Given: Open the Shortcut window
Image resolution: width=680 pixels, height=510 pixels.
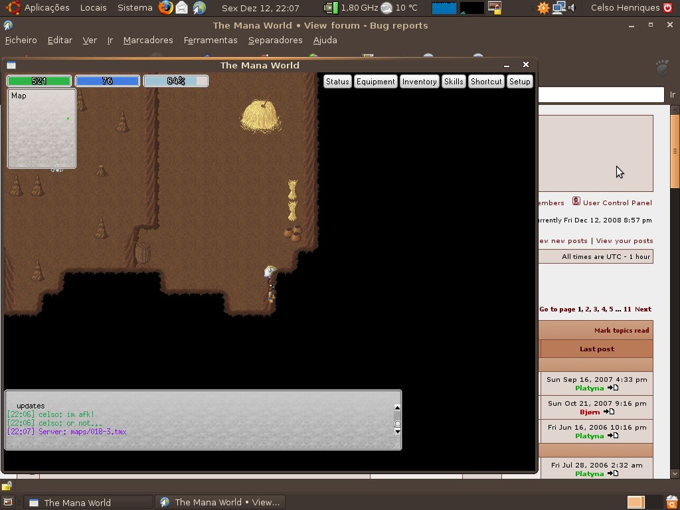Looking at the screenshot, I should point(486,82).
